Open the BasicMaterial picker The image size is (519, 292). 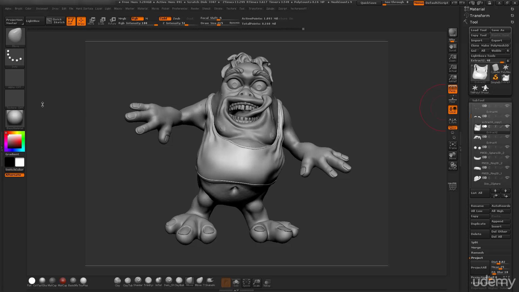point(15,120)
